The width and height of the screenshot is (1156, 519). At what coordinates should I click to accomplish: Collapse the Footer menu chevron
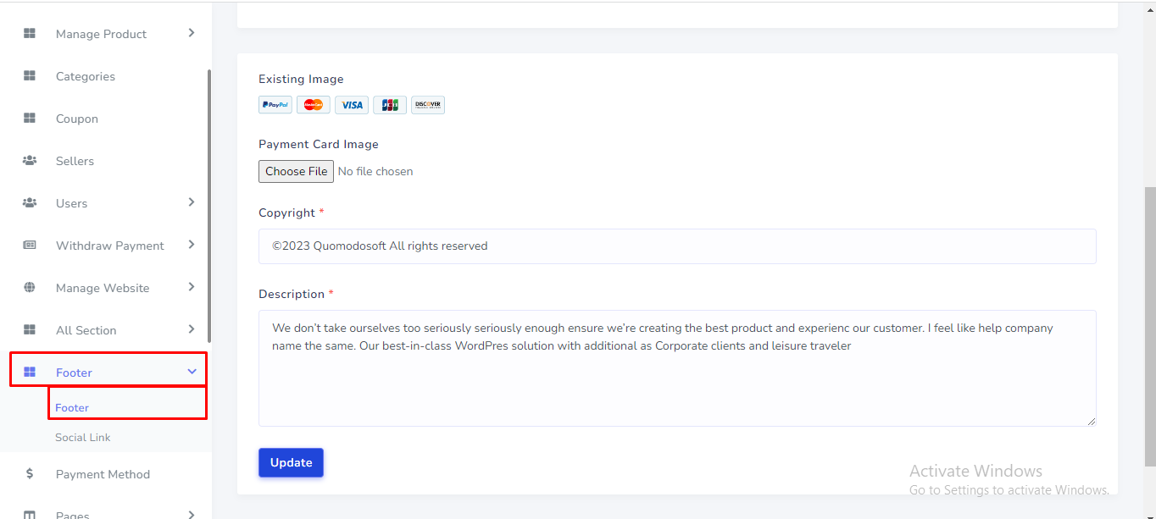[x=192, y=372]
